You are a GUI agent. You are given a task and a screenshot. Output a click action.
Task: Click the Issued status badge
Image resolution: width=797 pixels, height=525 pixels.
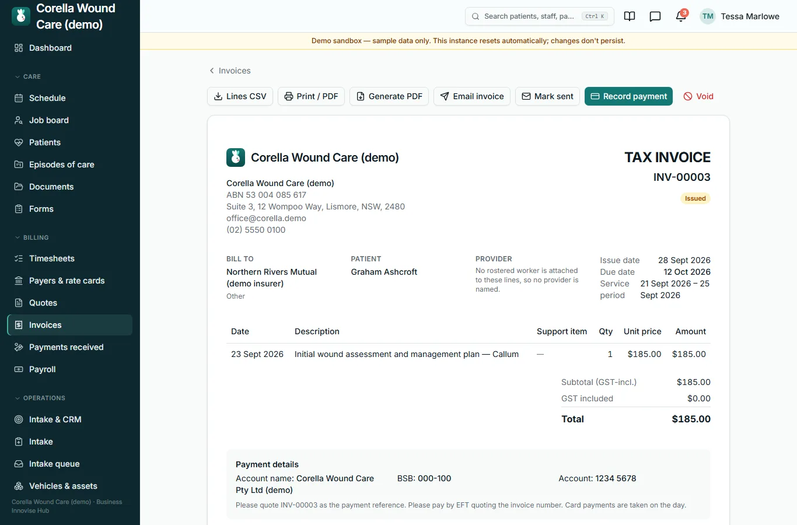tap(695, 198)
